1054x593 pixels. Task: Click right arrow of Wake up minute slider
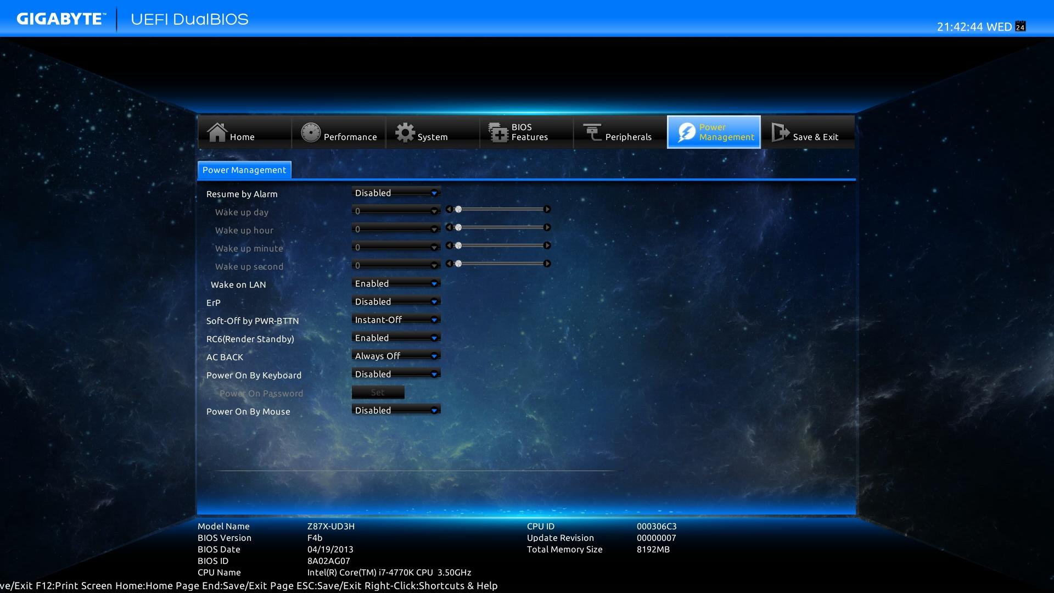click(547, 245)
